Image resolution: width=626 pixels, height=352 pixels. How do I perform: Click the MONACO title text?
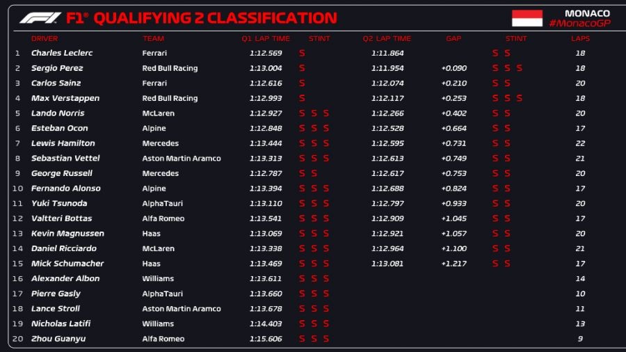click(x=587, y=13)
